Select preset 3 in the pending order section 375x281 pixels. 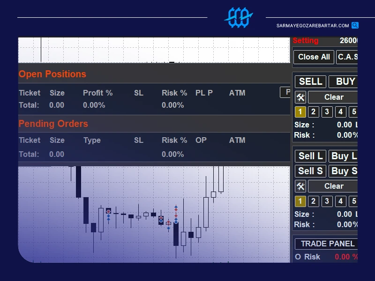[327, 201]
